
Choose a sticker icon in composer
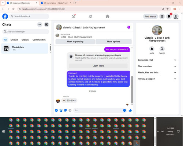pos(66,110)
